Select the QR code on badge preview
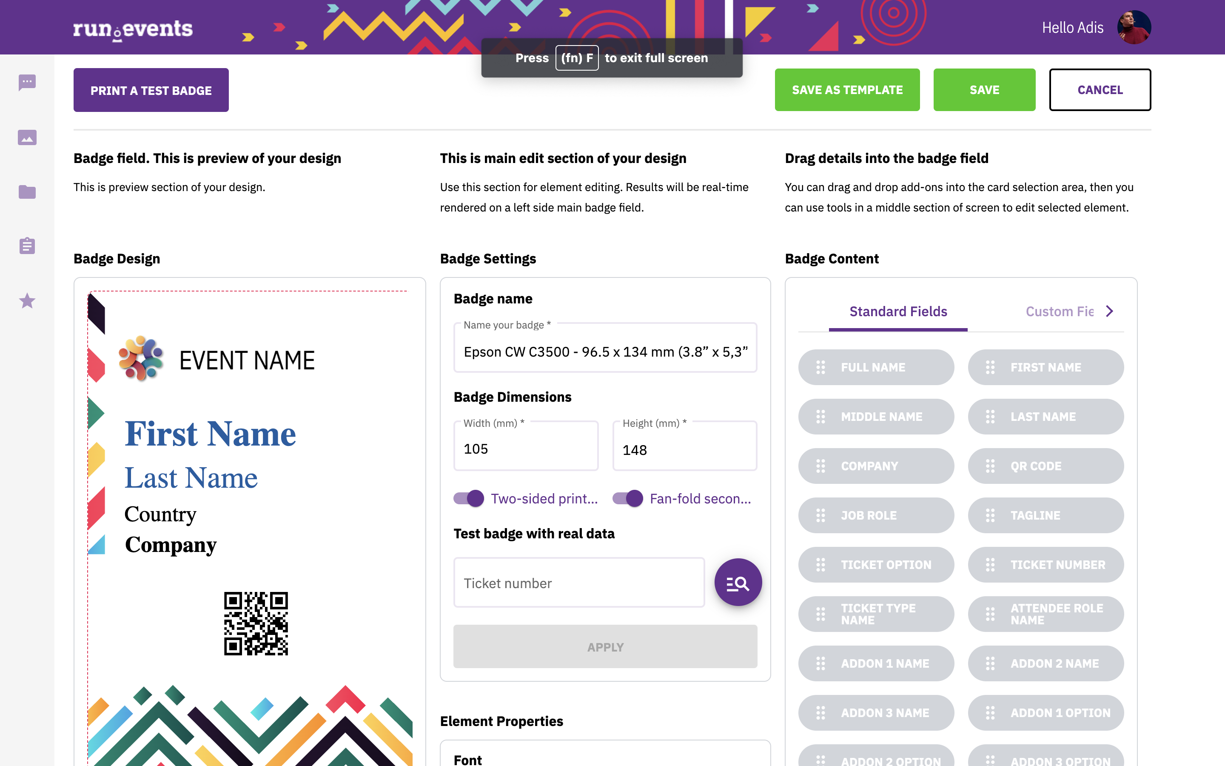Viewport: 1225px width, 766px height. click(256, 623)
